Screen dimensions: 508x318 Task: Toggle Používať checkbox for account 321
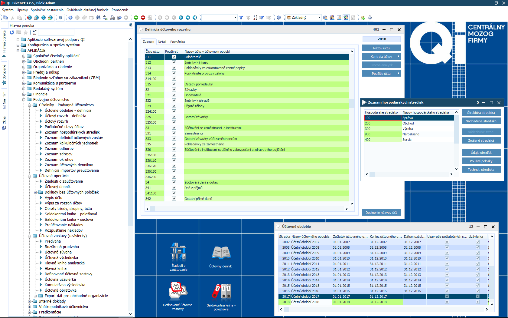pos(174,95)
